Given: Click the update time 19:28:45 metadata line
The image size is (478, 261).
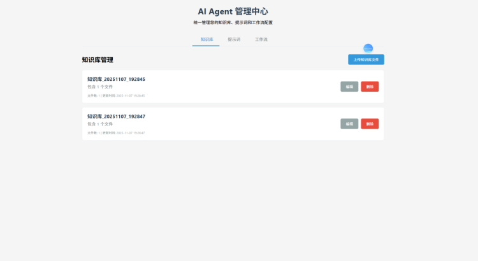Looking at the screenshot, I should click(x=116, y=95).
